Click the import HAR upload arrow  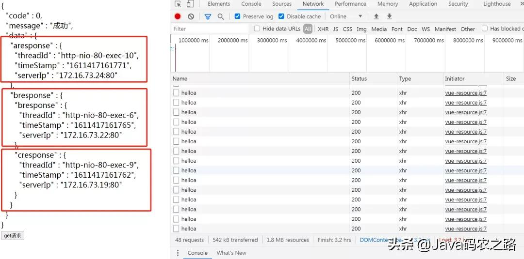coord(376,16)
